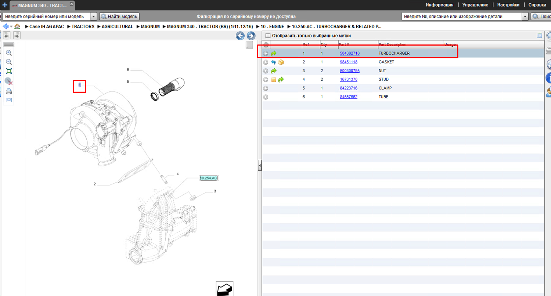Click the green arrow on the NUT row
Viewport: 551px width, 296px height.
pyautogui.click(x=274, y=71)
